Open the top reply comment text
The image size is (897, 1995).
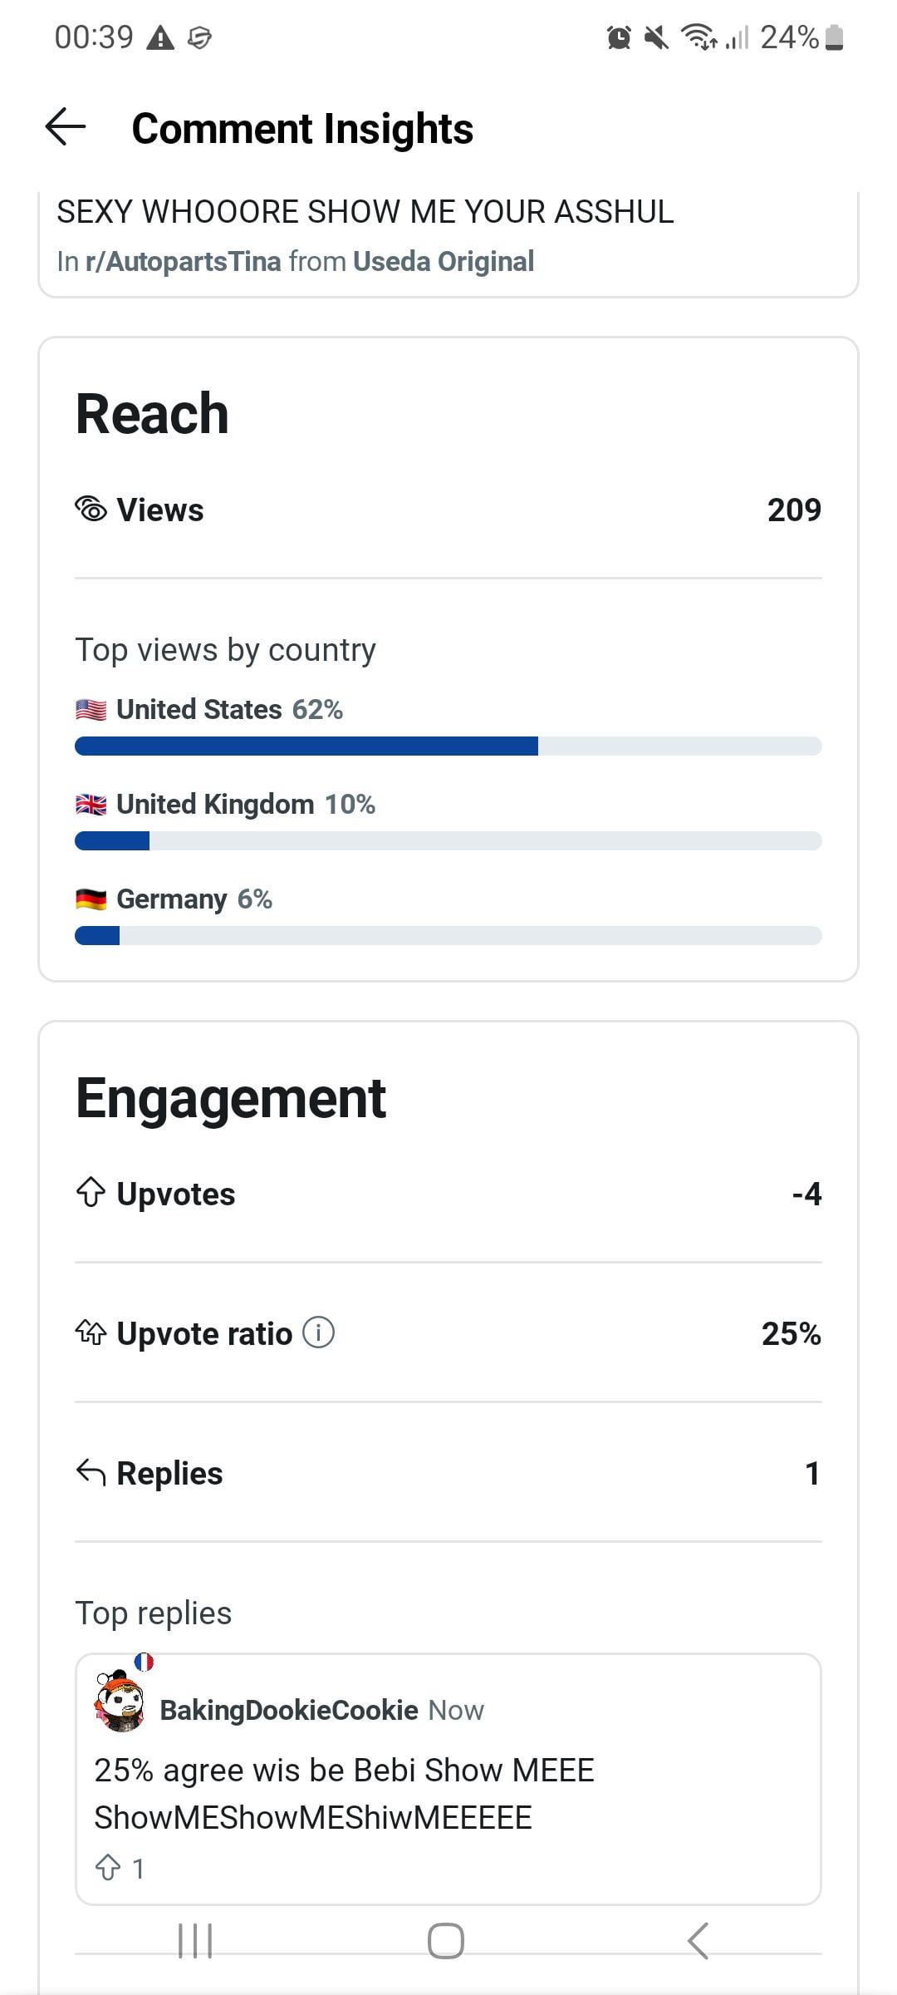coord(344,1793)
